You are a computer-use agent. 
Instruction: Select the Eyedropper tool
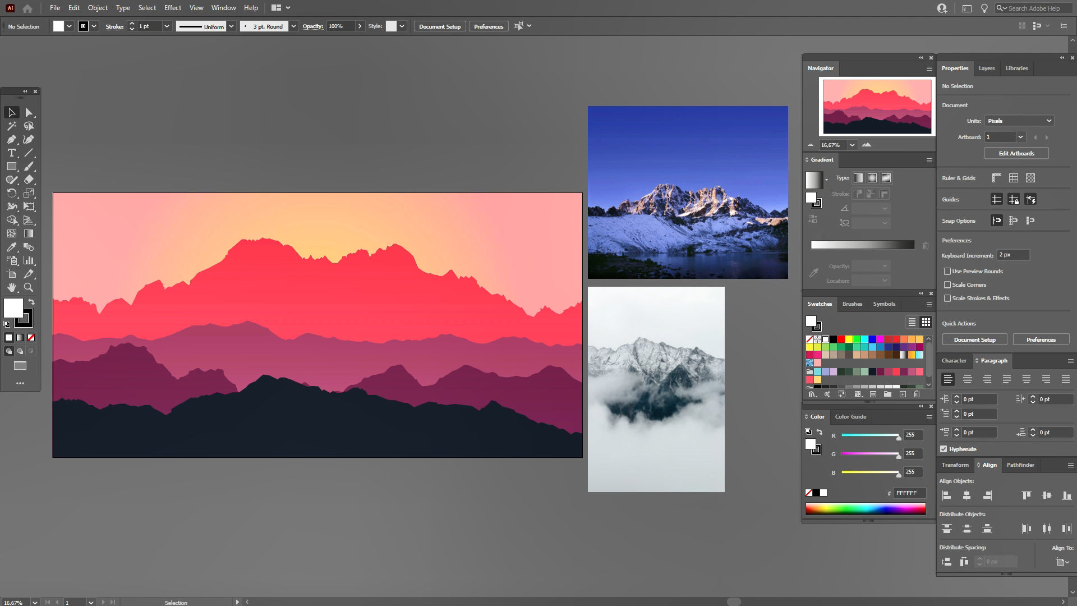(x=11, y=247)
